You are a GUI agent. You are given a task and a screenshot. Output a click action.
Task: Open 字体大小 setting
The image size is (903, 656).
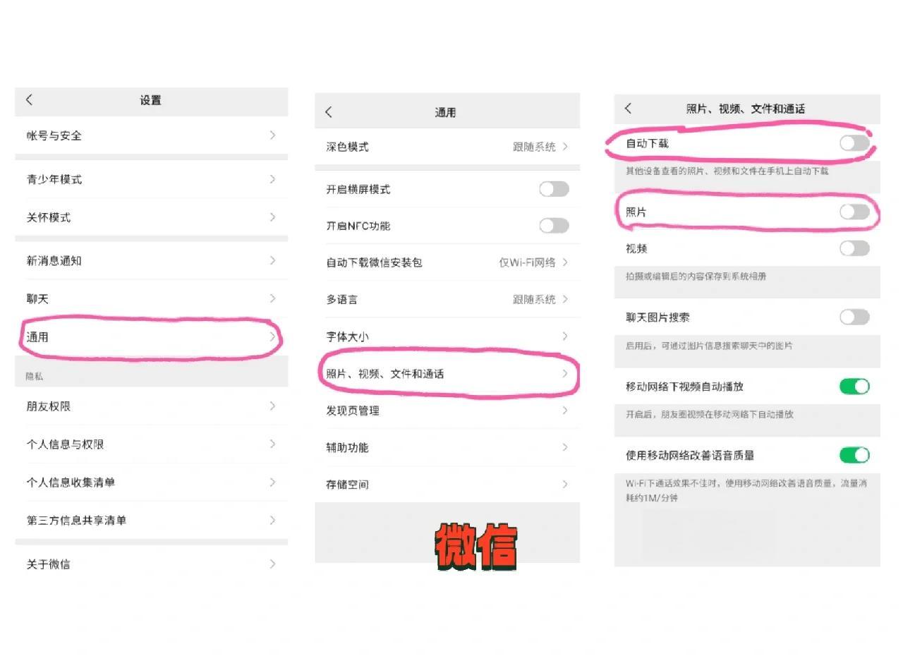click(x=447, y=336)
